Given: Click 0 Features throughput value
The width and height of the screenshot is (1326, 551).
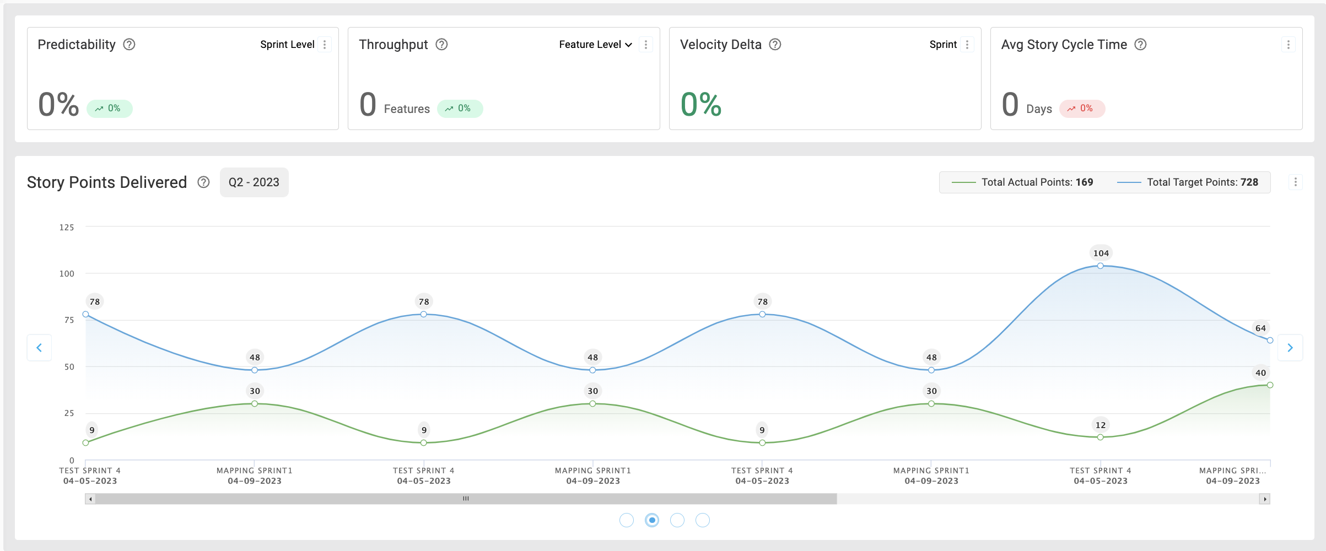Looking at the screenshot, I should [x=395, y=105].
